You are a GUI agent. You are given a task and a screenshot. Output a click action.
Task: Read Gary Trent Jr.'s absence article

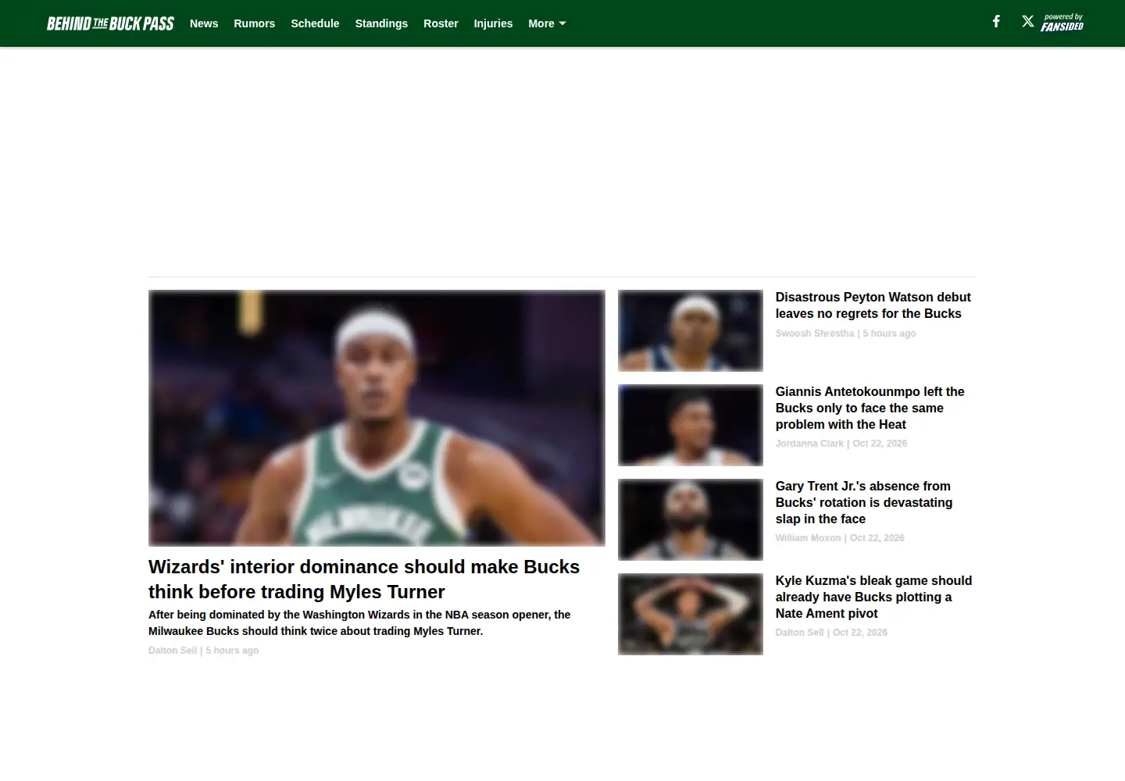click(x=863, y=502)
